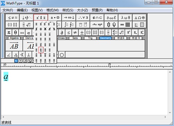Insert the superscript template from small bar
Image resolution: width=174 pixels, height=126 pixels.
point(128,33)
